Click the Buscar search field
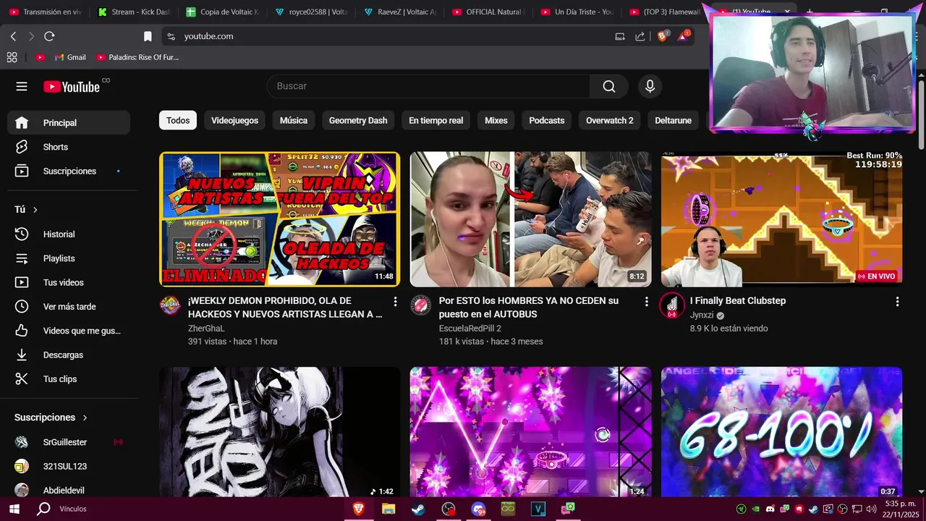This screenshot has width=926, height=521. pyautogui.click(x=428, y=86)
